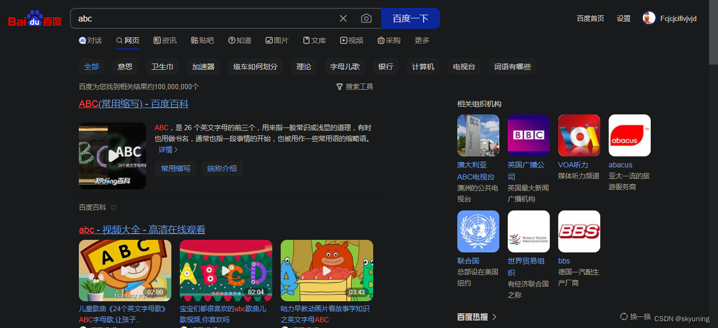Click the user avatar picture
This screenshot has width=718, height=328.
pos(649,18)
